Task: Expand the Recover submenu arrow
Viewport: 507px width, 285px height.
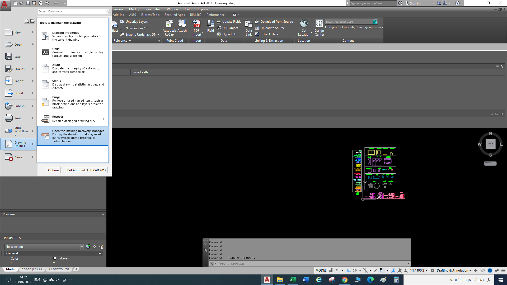Action: coord(104,119)
